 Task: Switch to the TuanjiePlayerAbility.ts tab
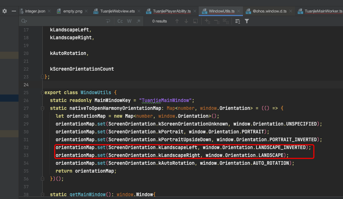pos(172,11)
